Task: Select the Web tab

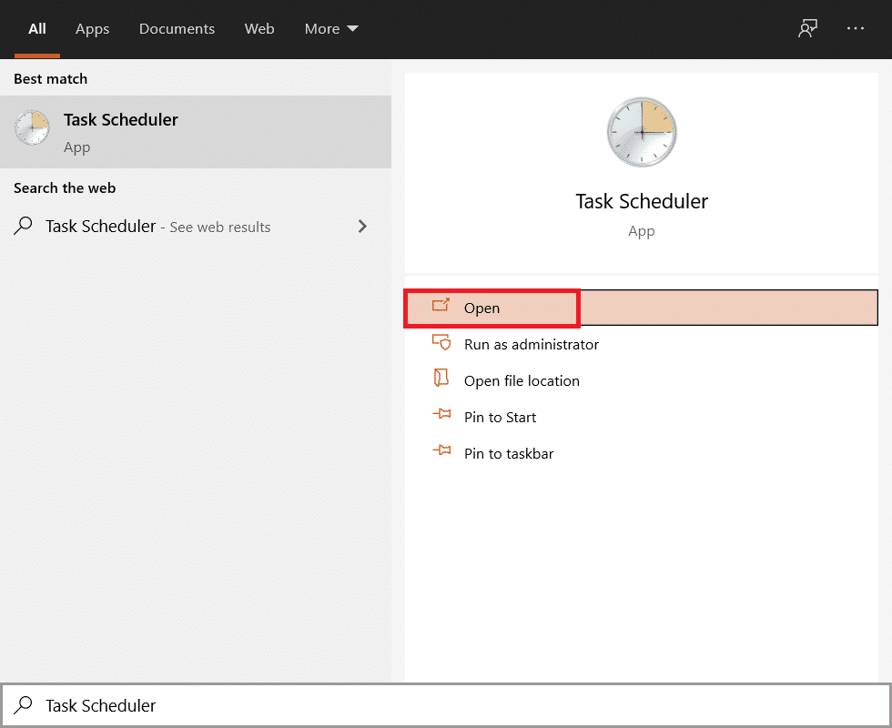Action: pos(259,29)
